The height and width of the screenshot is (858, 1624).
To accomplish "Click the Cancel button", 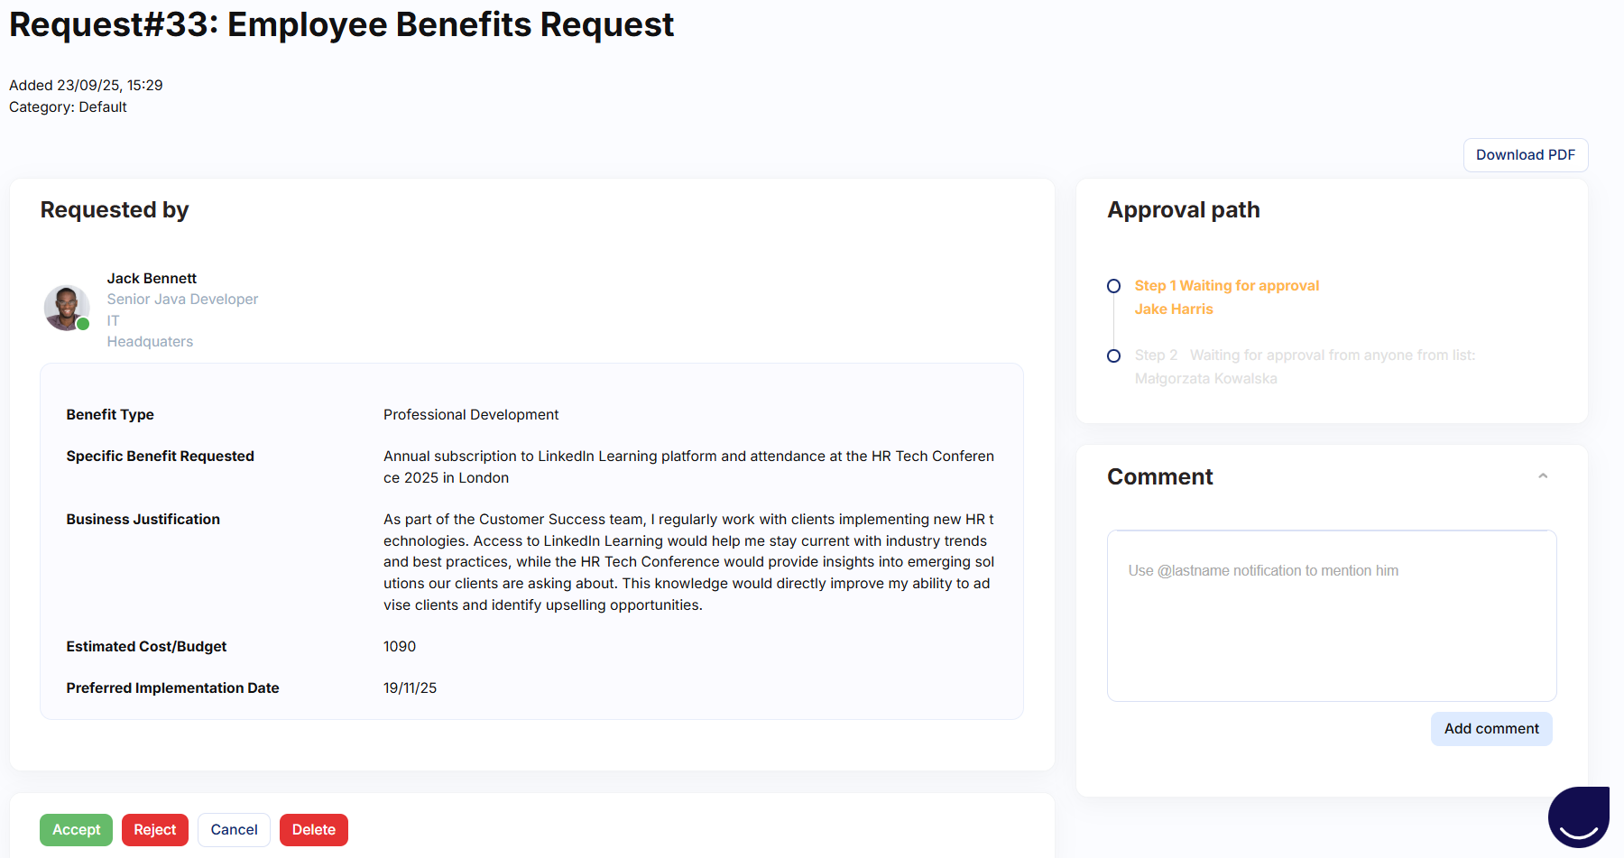I will pos(234,830).
